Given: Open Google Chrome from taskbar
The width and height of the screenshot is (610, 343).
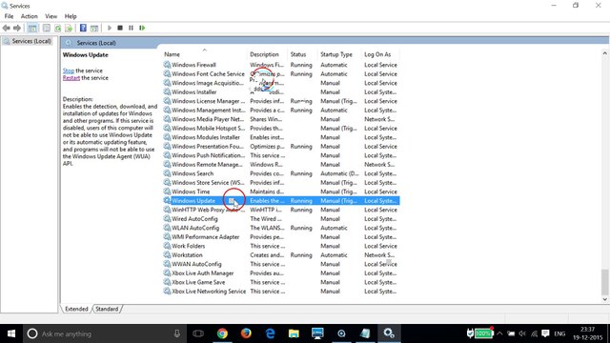Looking at the screenshot, I should point(222,333).
